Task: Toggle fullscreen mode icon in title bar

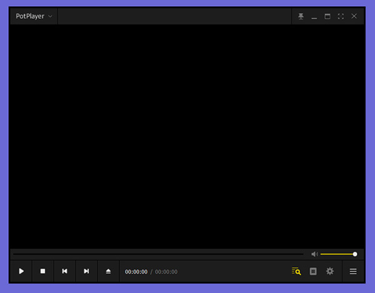Action: (341, 16)
